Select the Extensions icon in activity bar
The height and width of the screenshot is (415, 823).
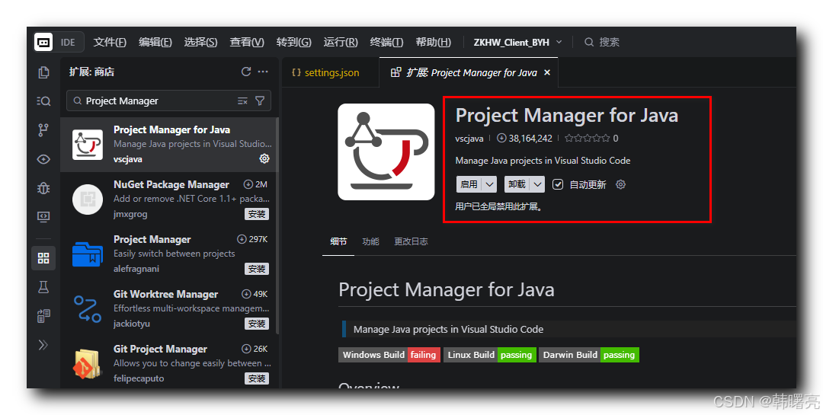pos(43,258)
